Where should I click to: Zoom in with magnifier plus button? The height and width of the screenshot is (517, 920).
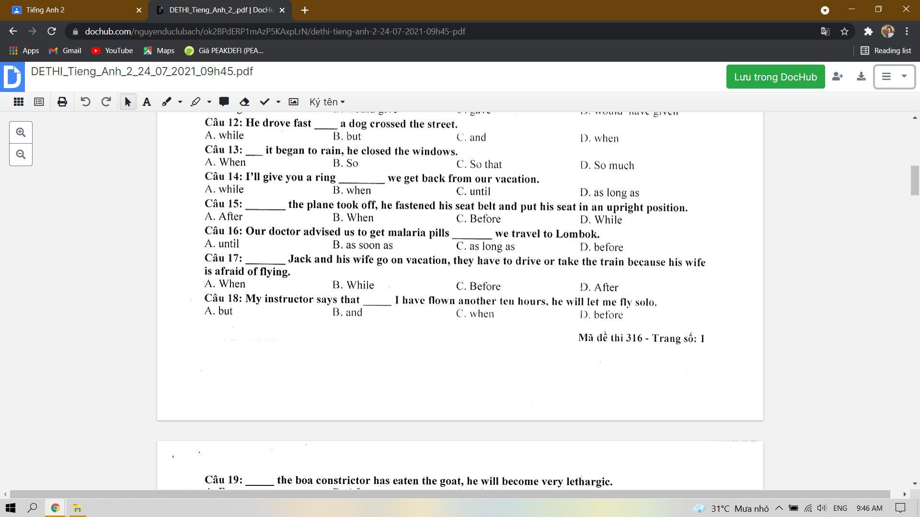(x=21, y=133)
